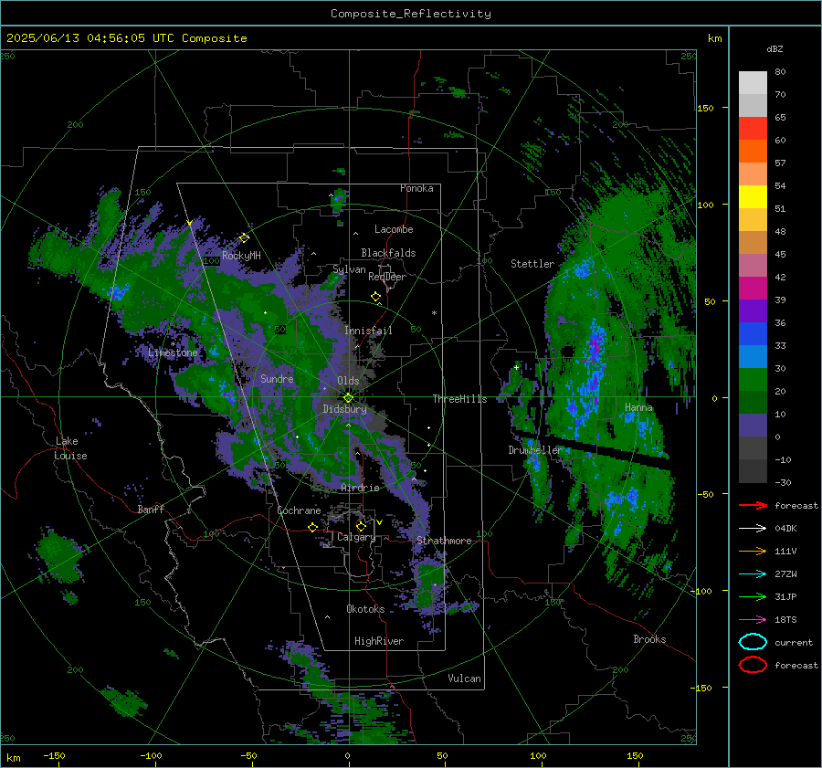Click the Airdrie city label
Viewport: 822px width, 768px height.
click(360, 488)
